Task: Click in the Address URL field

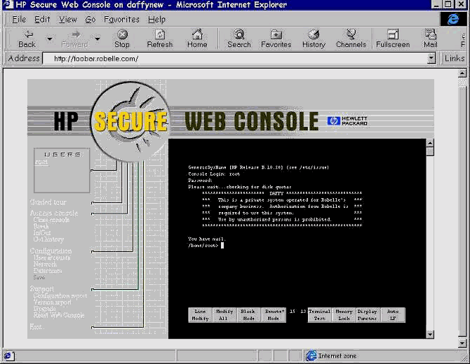Action: [235, 58]
